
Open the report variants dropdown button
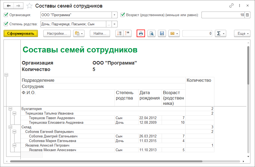coord(79,34)
